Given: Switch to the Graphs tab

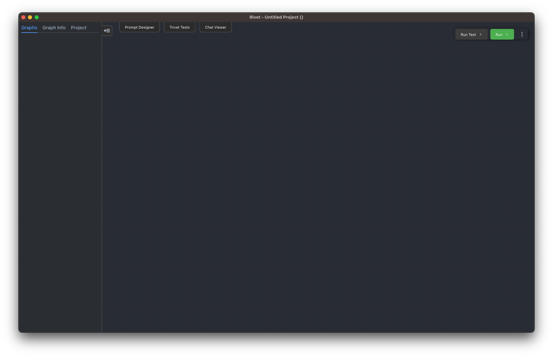Looking at the screenshot, I should pyautogui.click(x=29, y=28).
